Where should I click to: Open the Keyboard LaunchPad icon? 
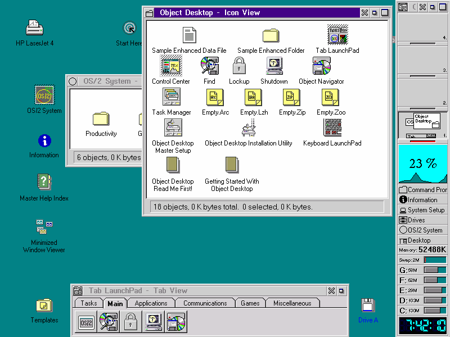click(x=332, y=128)
